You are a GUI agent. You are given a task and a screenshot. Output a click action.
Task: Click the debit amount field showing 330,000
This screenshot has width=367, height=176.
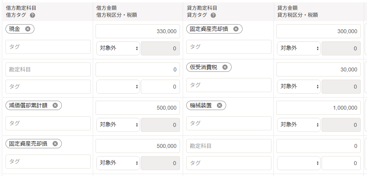pos(138,31)
